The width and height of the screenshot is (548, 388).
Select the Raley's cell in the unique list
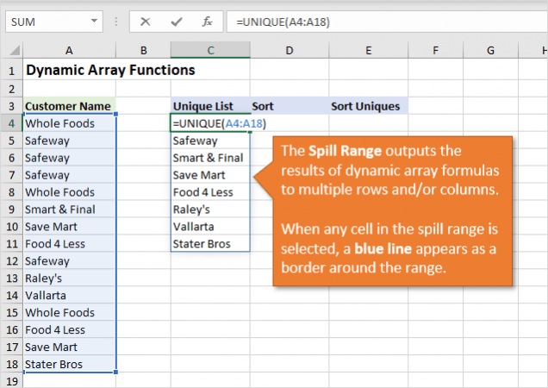pyautogui.click(x=210, y=210)
